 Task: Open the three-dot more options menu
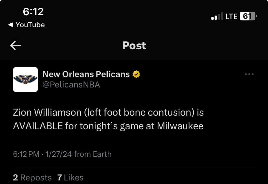[249, 74]
